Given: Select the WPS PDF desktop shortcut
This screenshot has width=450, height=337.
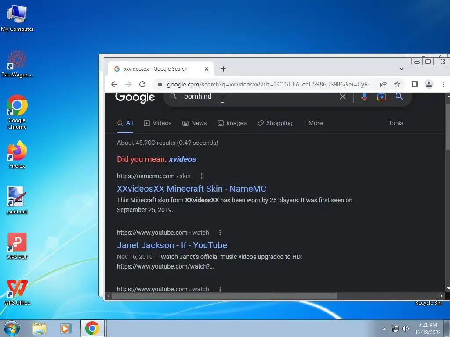Looking at the screenshot, I should coord(17,246).
